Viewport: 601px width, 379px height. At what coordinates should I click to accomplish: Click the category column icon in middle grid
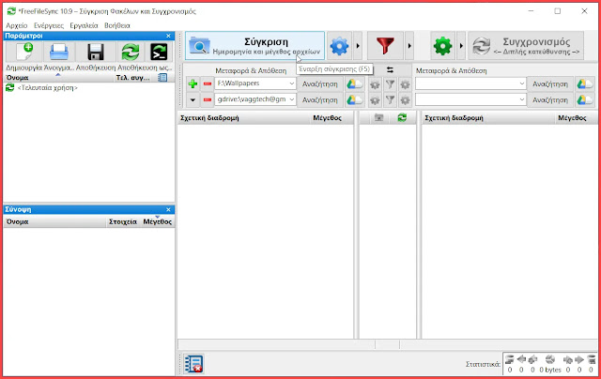(x=378, y=118)
